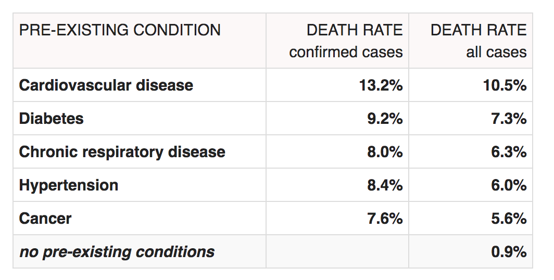Click the 6.3% all cases value
Screen dimensions: 554x280
pos(509,152)
